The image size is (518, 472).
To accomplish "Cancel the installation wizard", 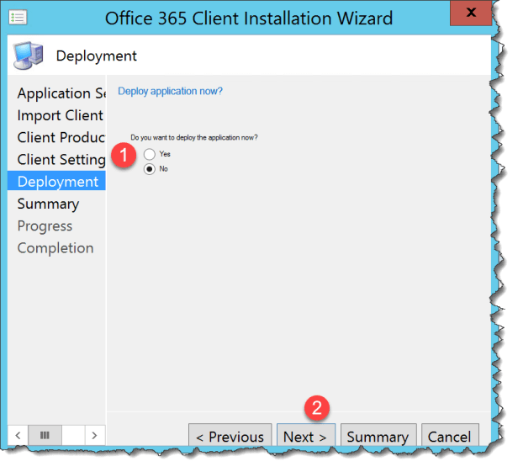I will point(450,436).
